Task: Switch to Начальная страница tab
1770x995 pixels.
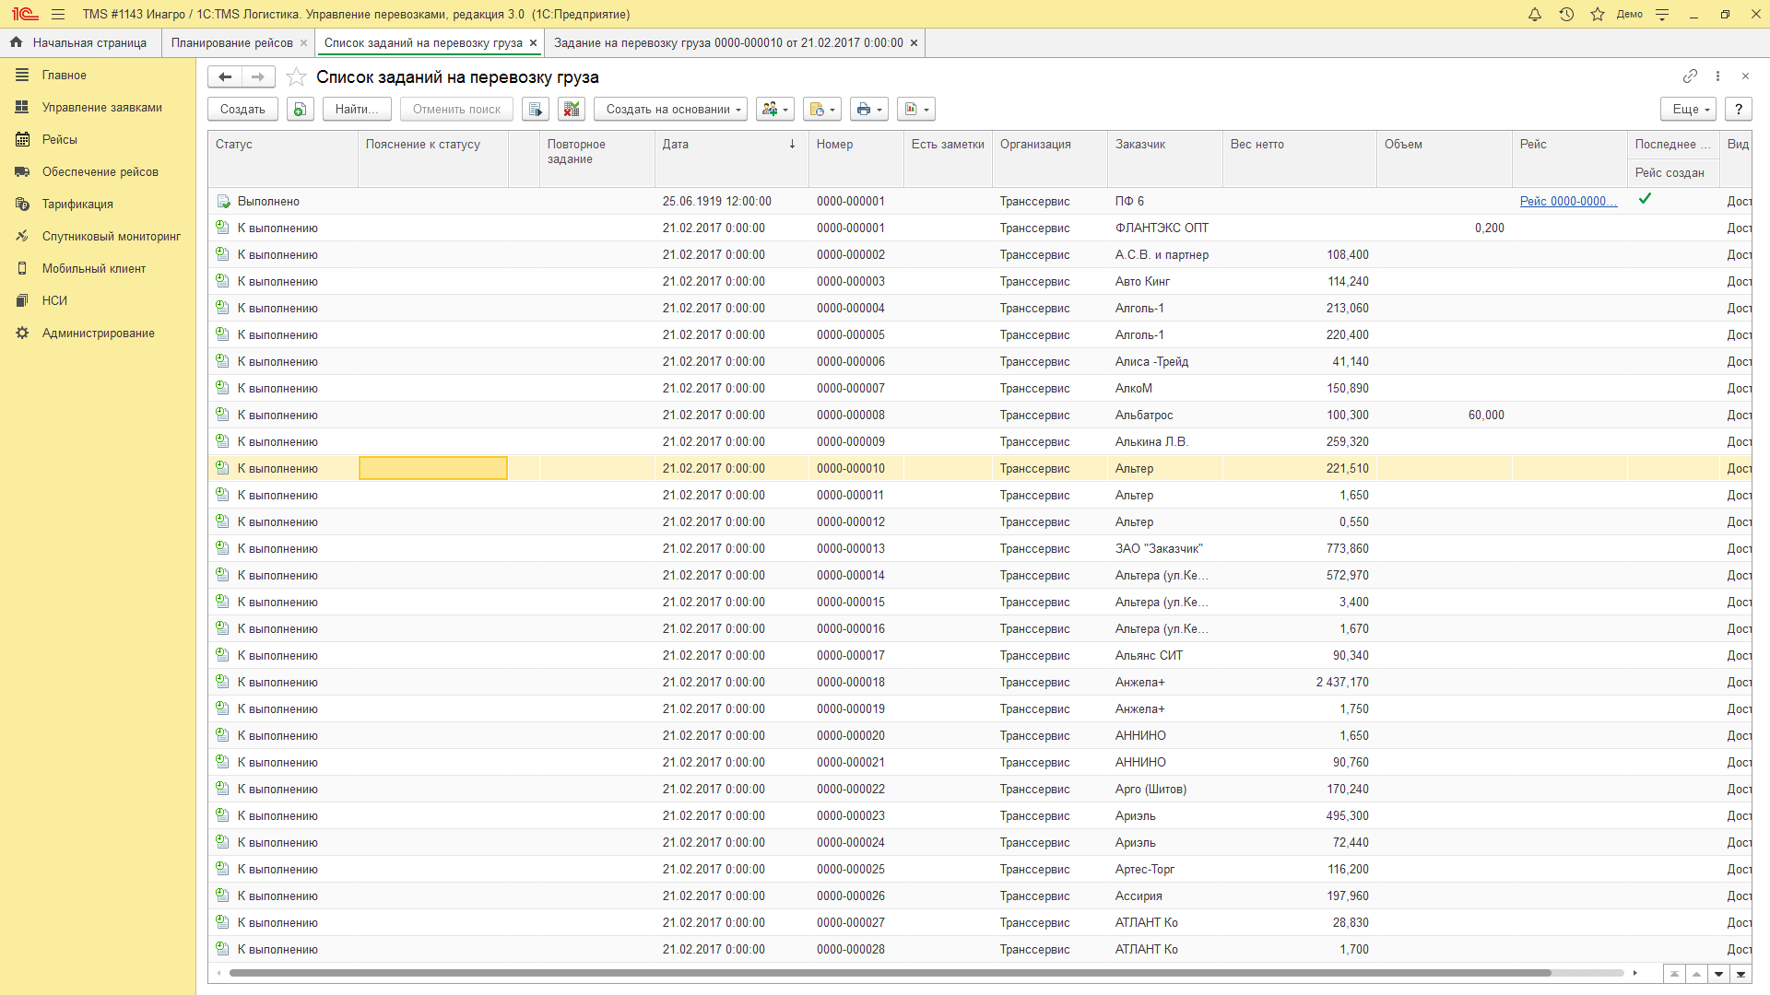Action: coord(80,42)
